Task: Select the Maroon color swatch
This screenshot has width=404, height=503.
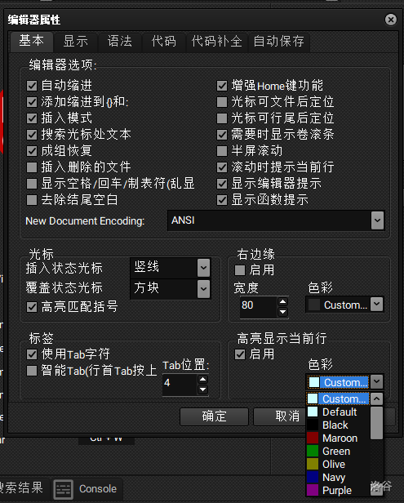Action: point(313,438)
